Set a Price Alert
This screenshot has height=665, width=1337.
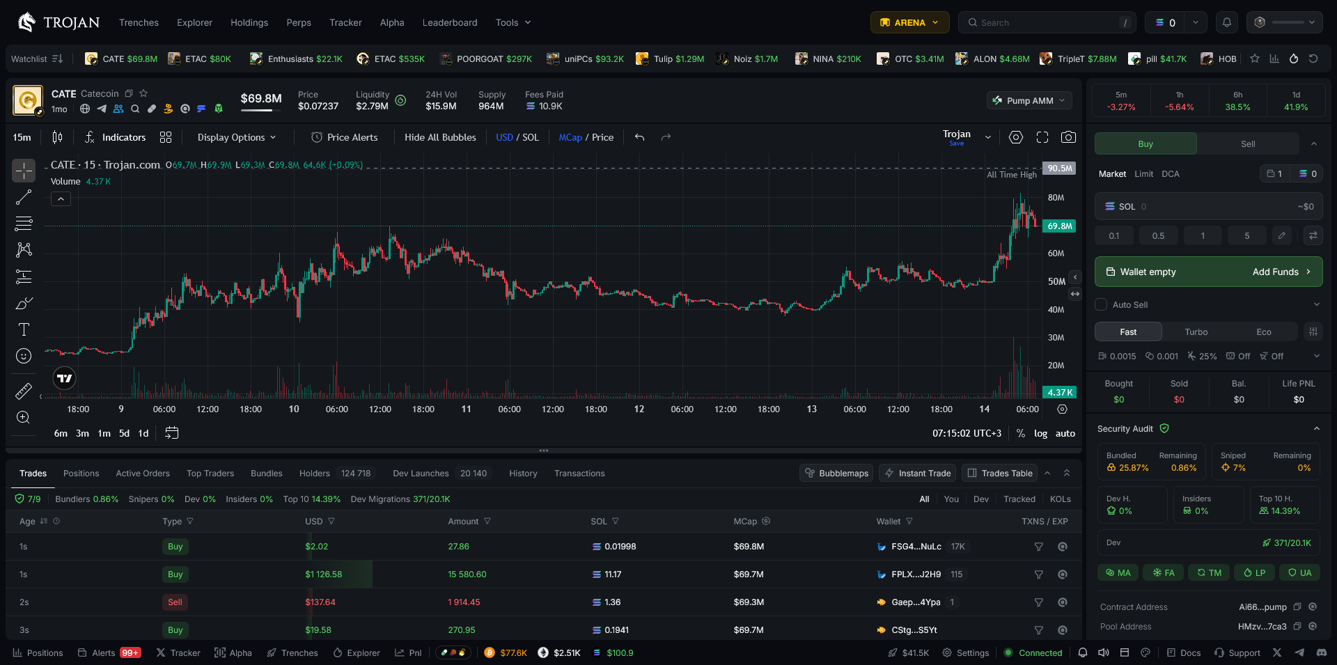pyautogui.click(x=344, y=137)
